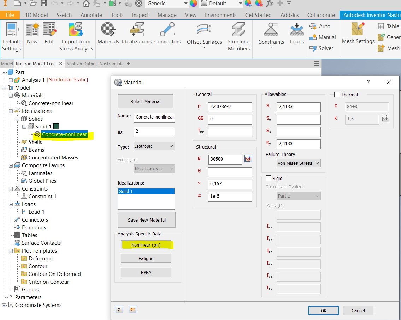This screenshot has width=401, height=320.
Task: Enable the Thermal checkbox in Material dialog
Action: point(337,95)
